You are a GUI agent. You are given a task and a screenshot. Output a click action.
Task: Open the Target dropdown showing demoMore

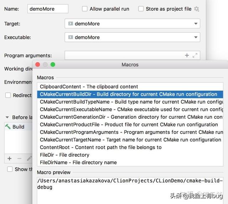(132, 24)
